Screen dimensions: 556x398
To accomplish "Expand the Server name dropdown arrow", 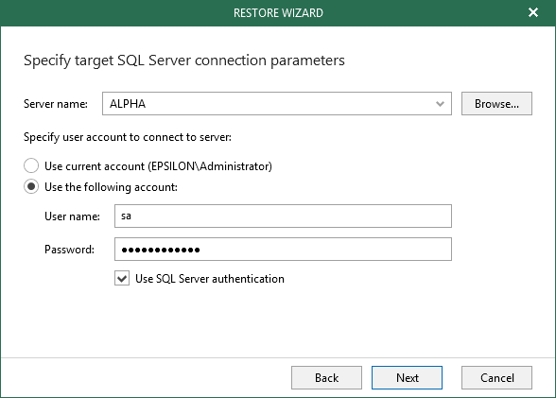I will (440, 104).
